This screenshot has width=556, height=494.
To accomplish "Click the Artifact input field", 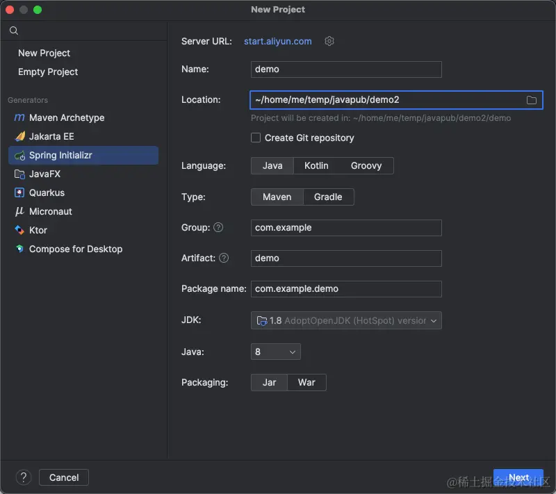I will pyautogui.click(x=346, y=258).
